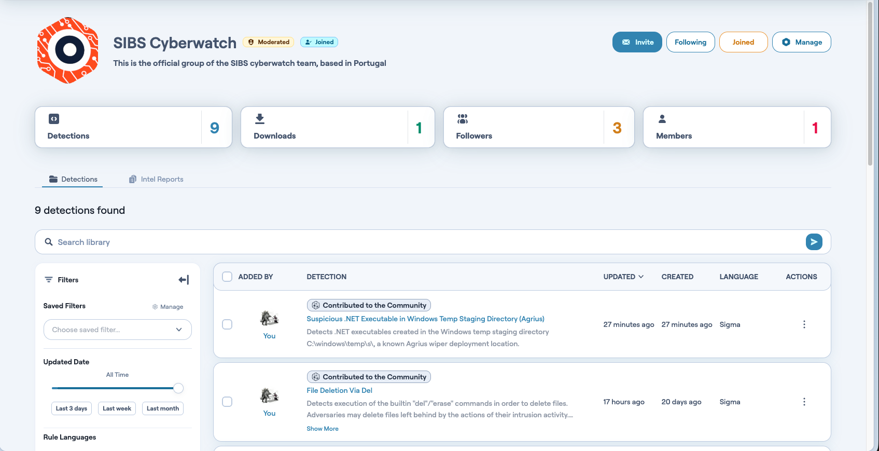Screen dimensions: 879x451
Task: Submit search with the blue arrow button
Action: (x=814, y=242)
